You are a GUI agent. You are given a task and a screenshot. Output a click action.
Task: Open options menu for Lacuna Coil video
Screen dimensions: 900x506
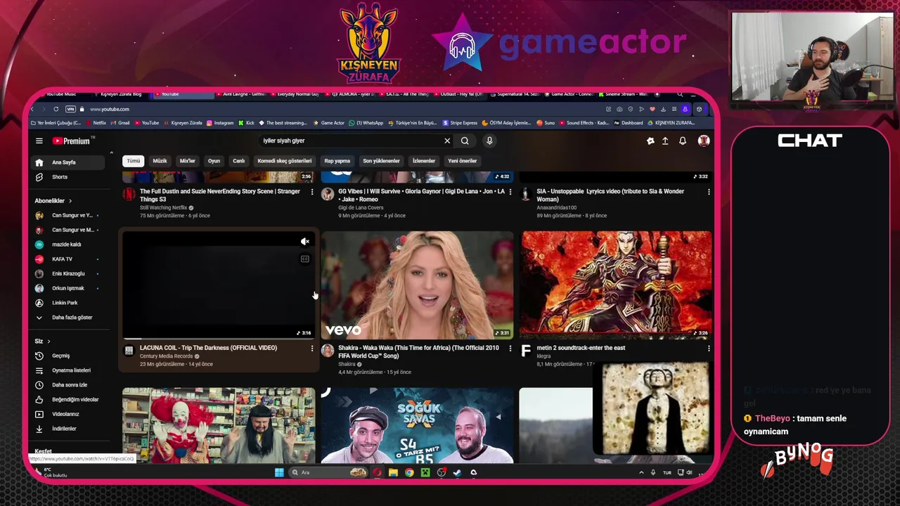click(312, 349)
